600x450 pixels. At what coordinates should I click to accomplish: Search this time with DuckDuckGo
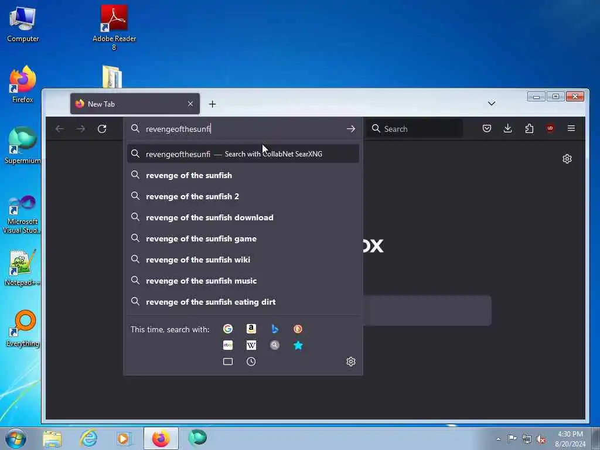point(298,329)
